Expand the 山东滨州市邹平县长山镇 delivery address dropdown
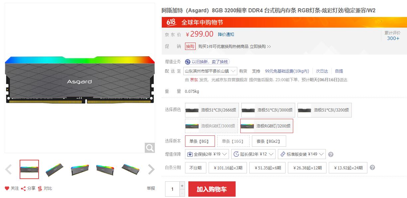Screen dimensions: 407x198 pyautogui.click(x=211, y=71)
